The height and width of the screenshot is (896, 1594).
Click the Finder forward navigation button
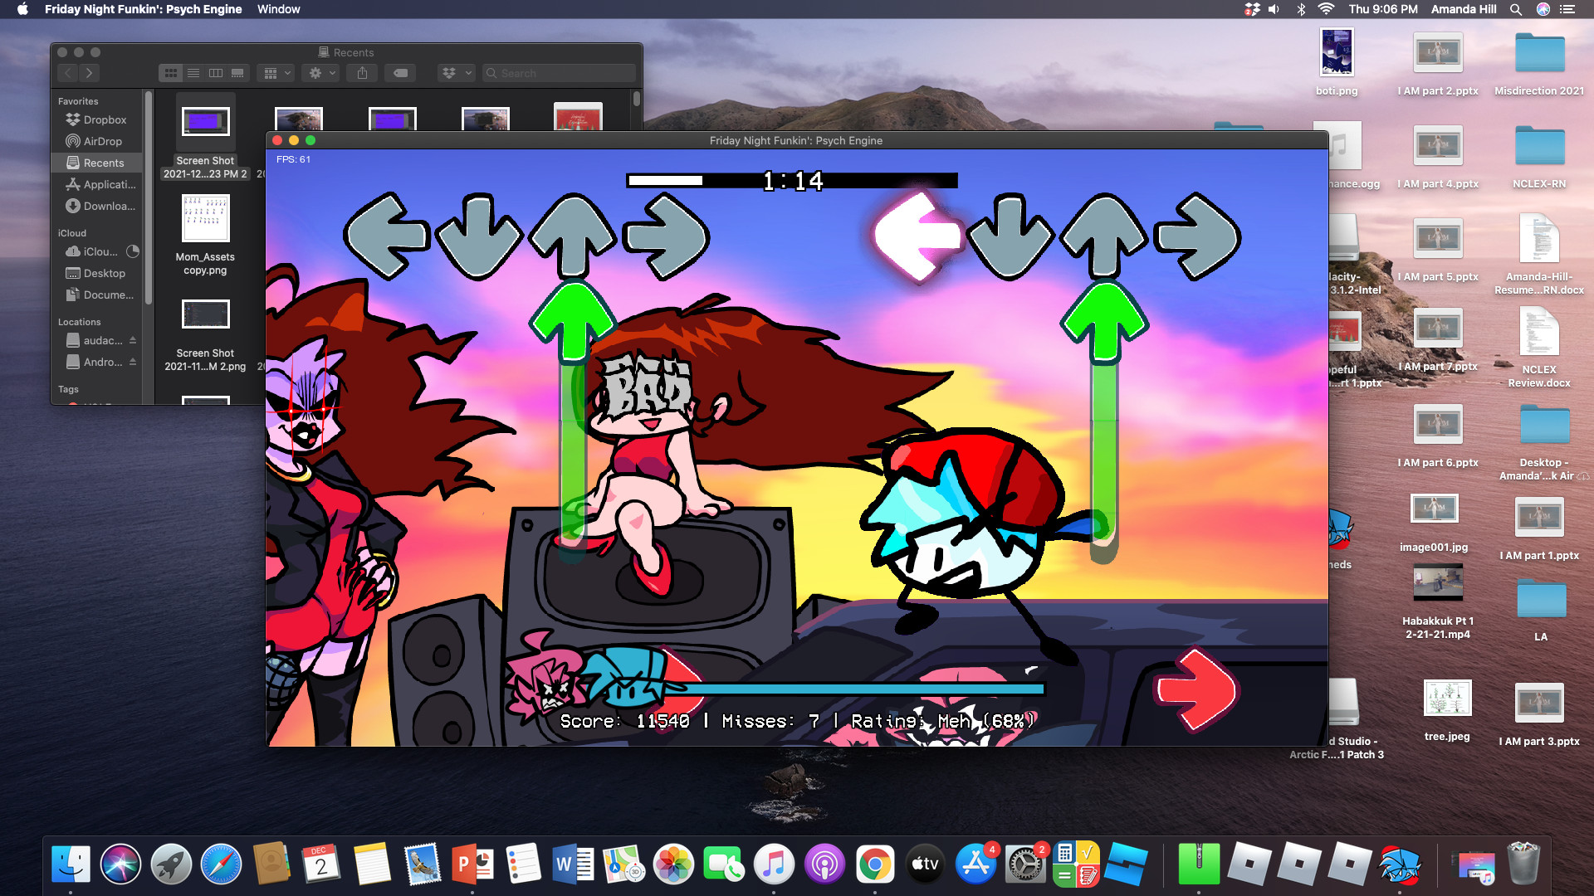pos(90,73)
